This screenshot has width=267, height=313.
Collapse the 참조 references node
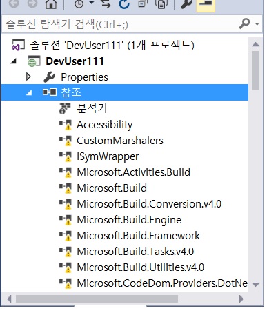29,92
